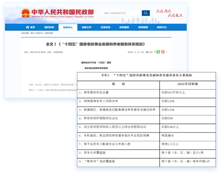Open the 新闻中心 tab

pyautogui.click(x=68, y=27)
